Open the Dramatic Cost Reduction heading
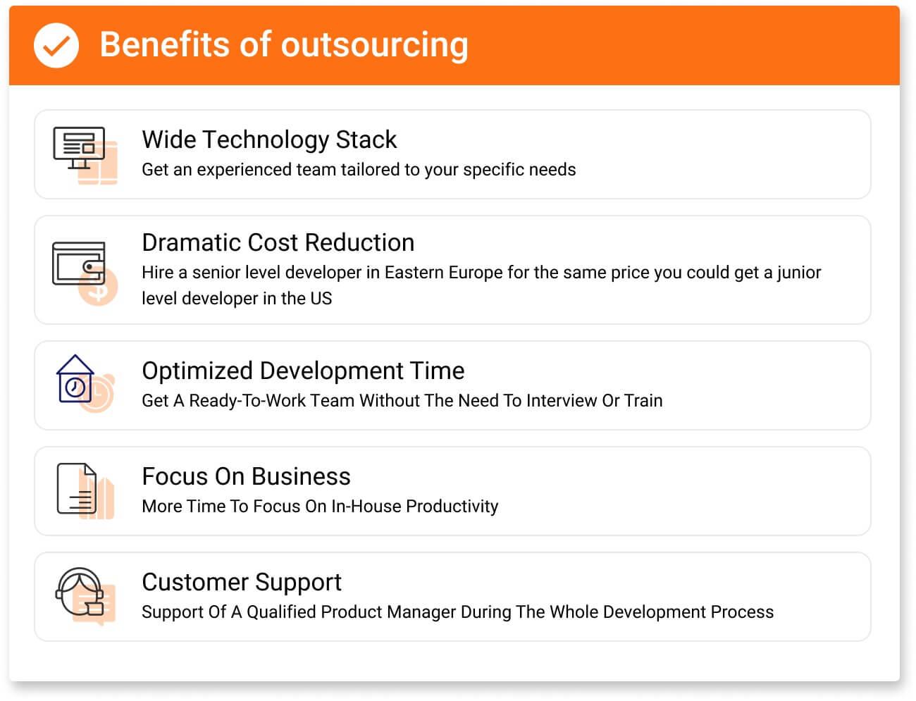The height and width of the screenshot is (701, 916). [278, 242]
